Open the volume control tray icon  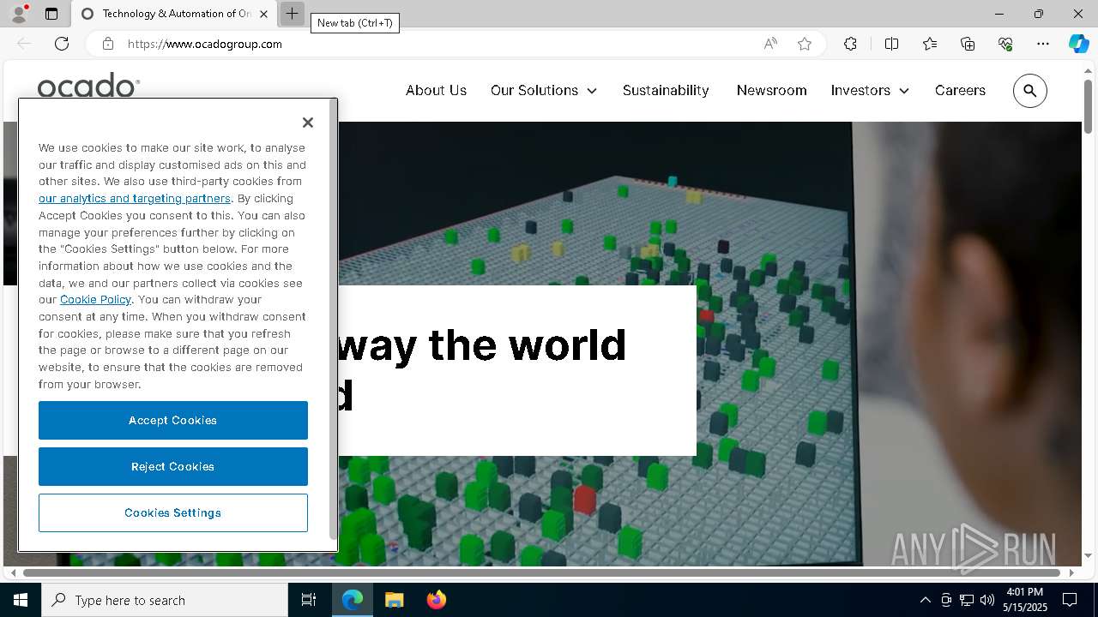coord(986,600)
